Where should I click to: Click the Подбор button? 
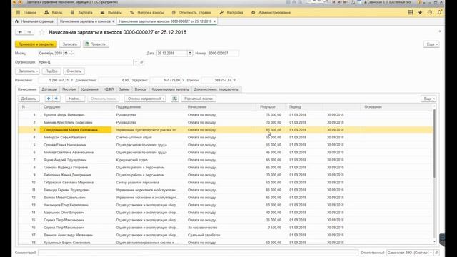51,71
